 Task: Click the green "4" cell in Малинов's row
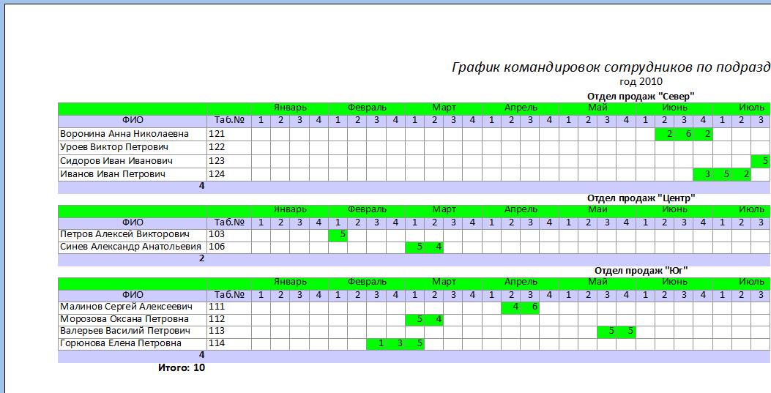[511, 307]
